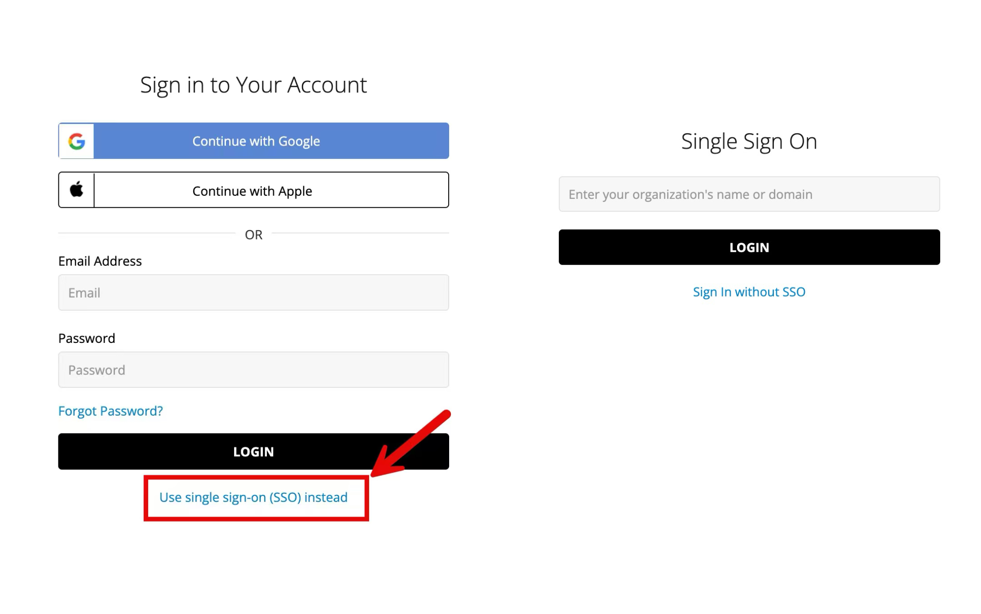The height and width of the screenshot is (614, 981).
Task: Click the Single Sign On heading
Action: click(x=749, y=141)
